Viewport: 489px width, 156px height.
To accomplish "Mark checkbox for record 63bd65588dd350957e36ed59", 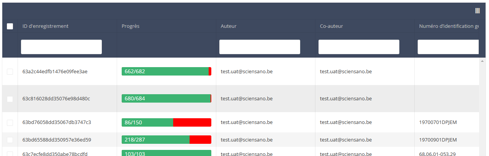I will (x=10, y=140).
